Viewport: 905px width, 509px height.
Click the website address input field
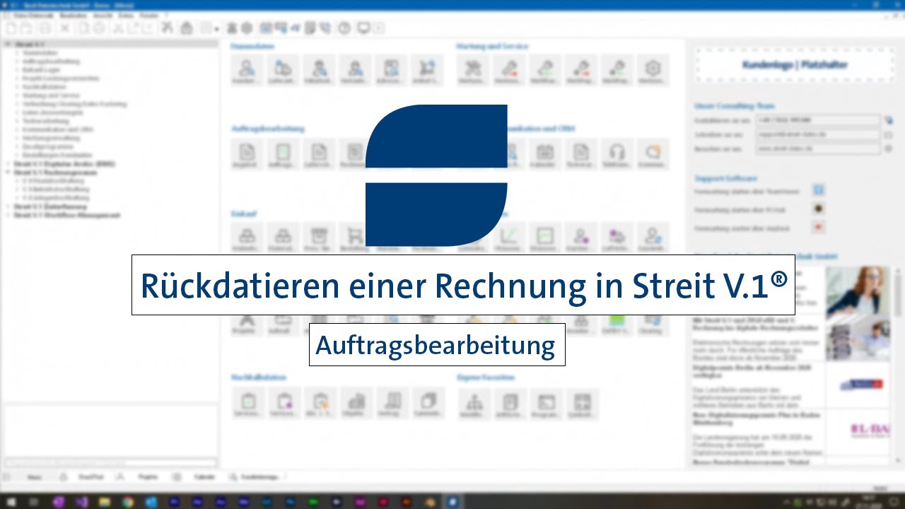pyautogui.click(x=818, y=149)
